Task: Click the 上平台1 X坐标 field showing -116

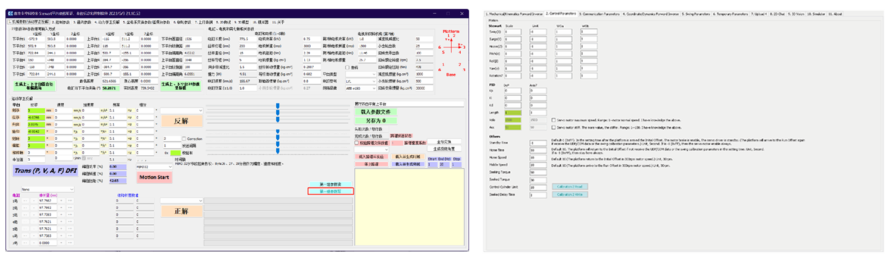Action: pyautogui.click(x=110, y=39)
